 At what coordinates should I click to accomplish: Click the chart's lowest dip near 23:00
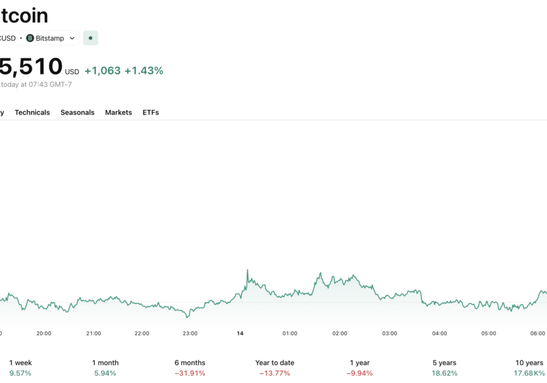[x=188, y=316]
